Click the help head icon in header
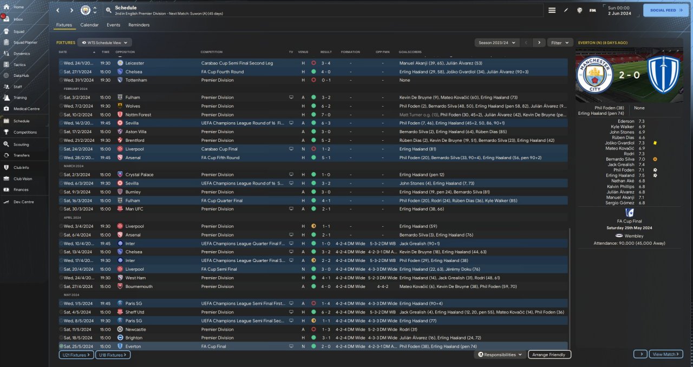The width and height of the screenshot is (693, 367). [579, 10]
